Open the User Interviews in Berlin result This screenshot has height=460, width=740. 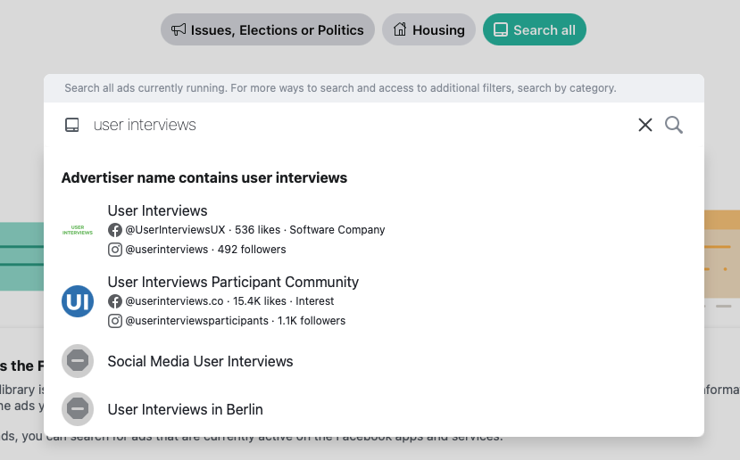pos(185,410)
